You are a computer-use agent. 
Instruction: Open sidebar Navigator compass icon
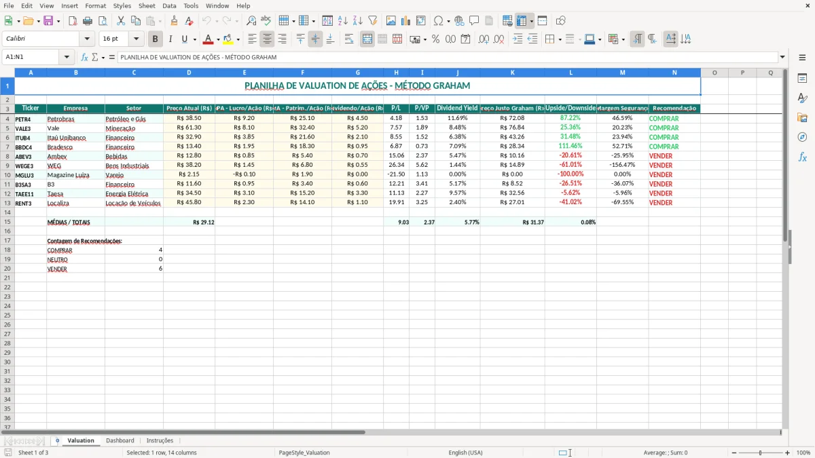802,137
